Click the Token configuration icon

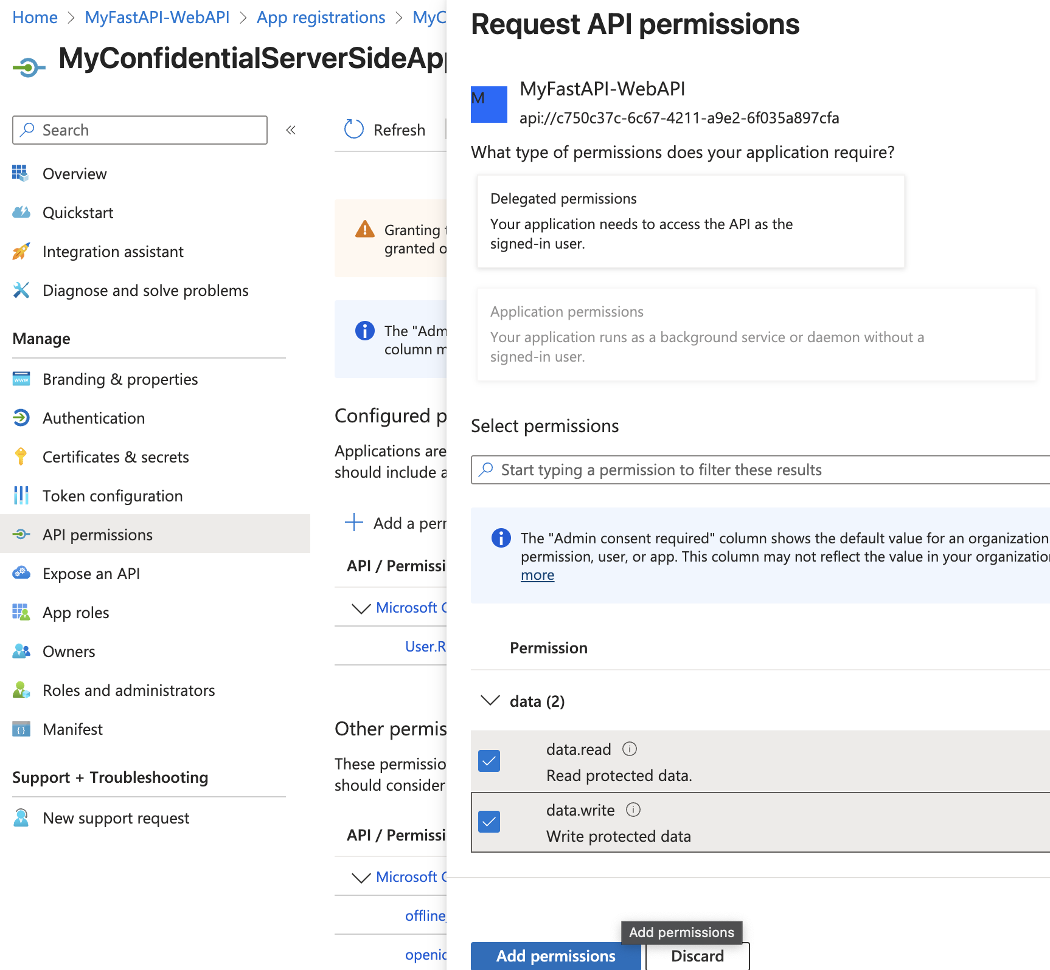(21, 495)
